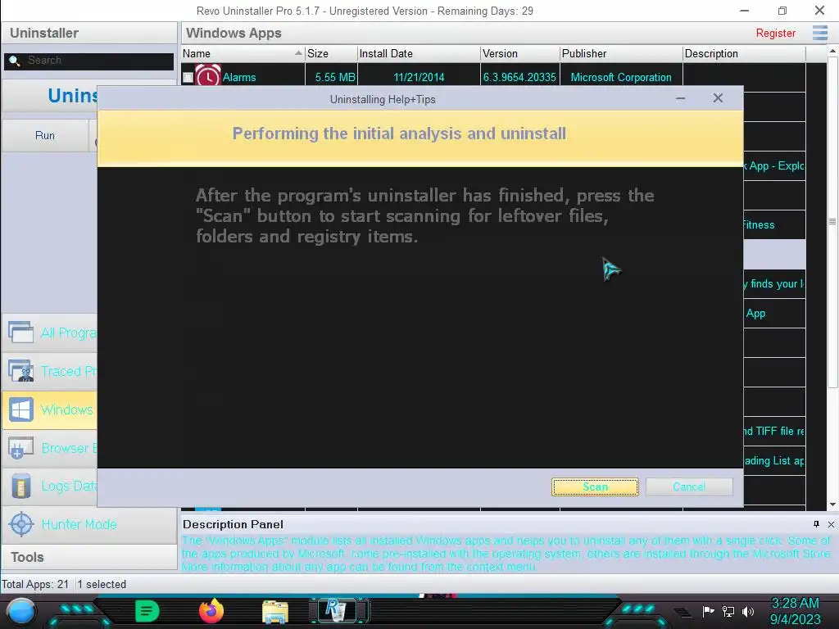Image resolution: width=839 pixels, height=629 pixels.
Task: Click into the Search field
Action: click(88, 61)
